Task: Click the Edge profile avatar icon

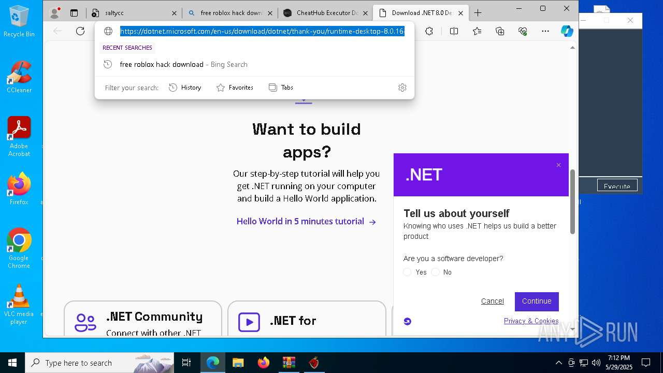Action: (54, 13)
